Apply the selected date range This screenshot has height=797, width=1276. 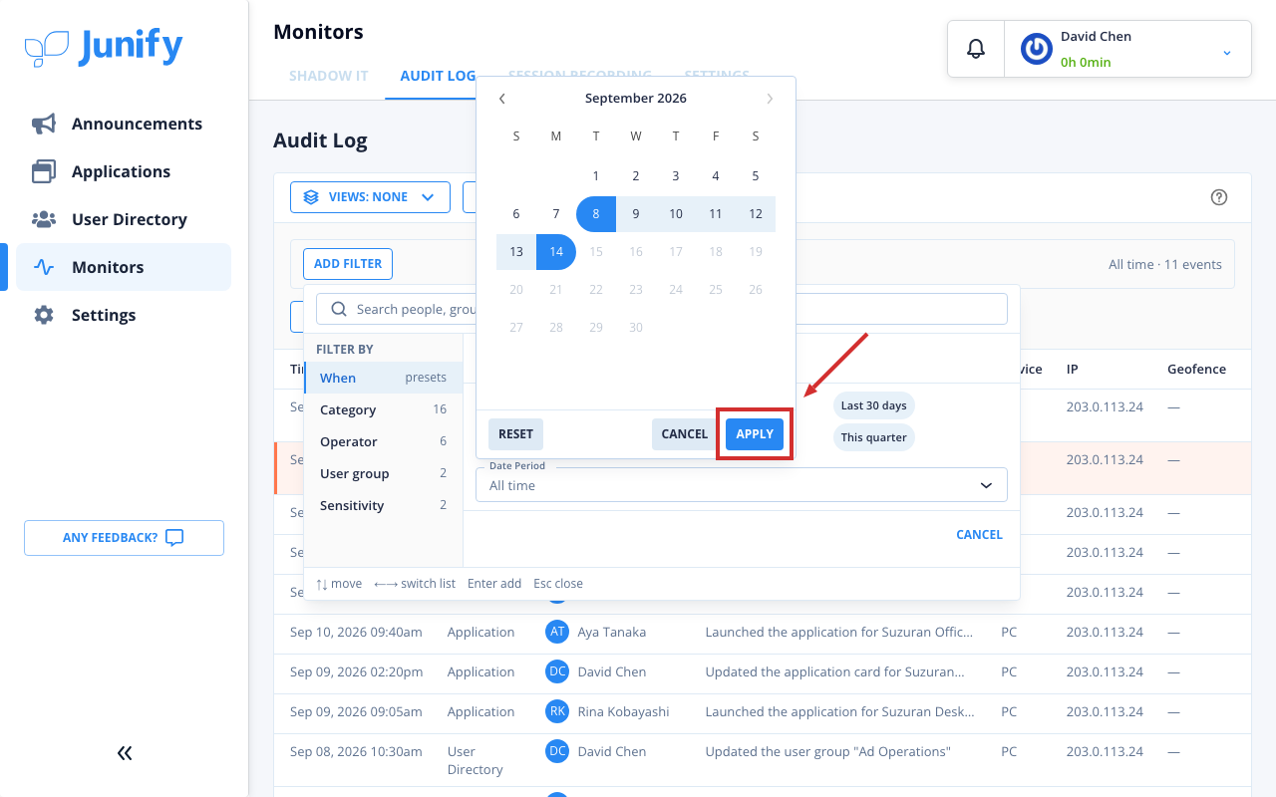[x=755, y=434]
